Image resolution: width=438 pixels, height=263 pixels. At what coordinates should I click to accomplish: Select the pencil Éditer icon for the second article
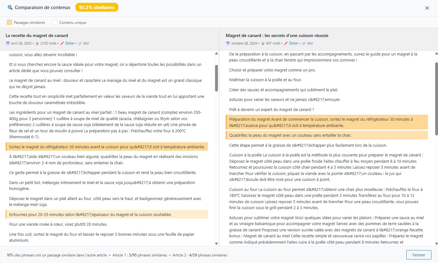[x=286, y=43]
